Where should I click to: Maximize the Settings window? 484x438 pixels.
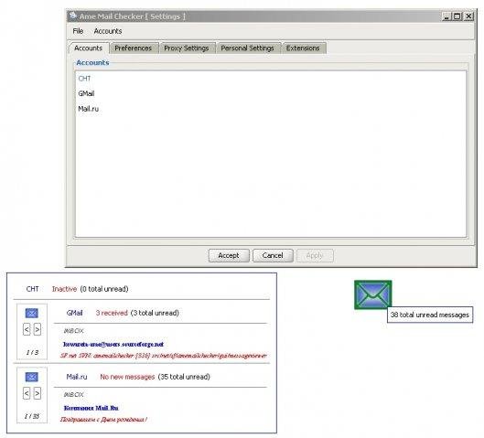coord(457,16)
